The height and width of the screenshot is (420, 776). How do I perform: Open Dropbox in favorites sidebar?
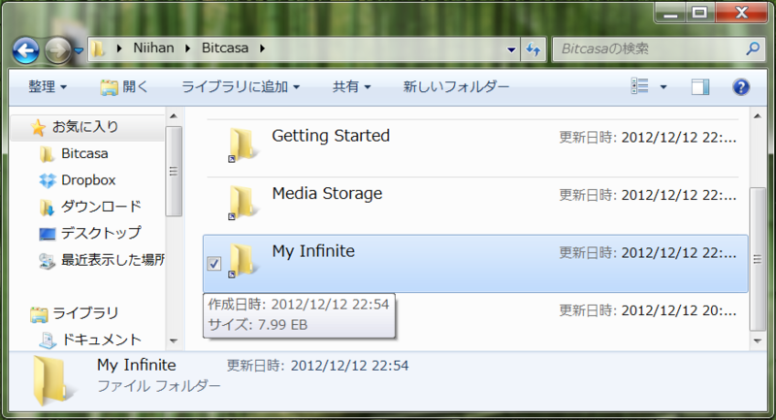88,180
